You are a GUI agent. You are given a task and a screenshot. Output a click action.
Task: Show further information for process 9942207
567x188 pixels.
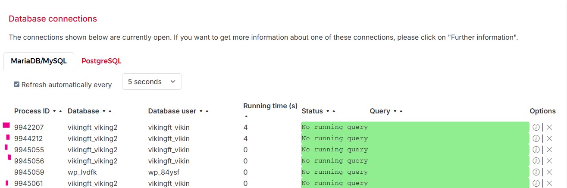coord(536,127)
